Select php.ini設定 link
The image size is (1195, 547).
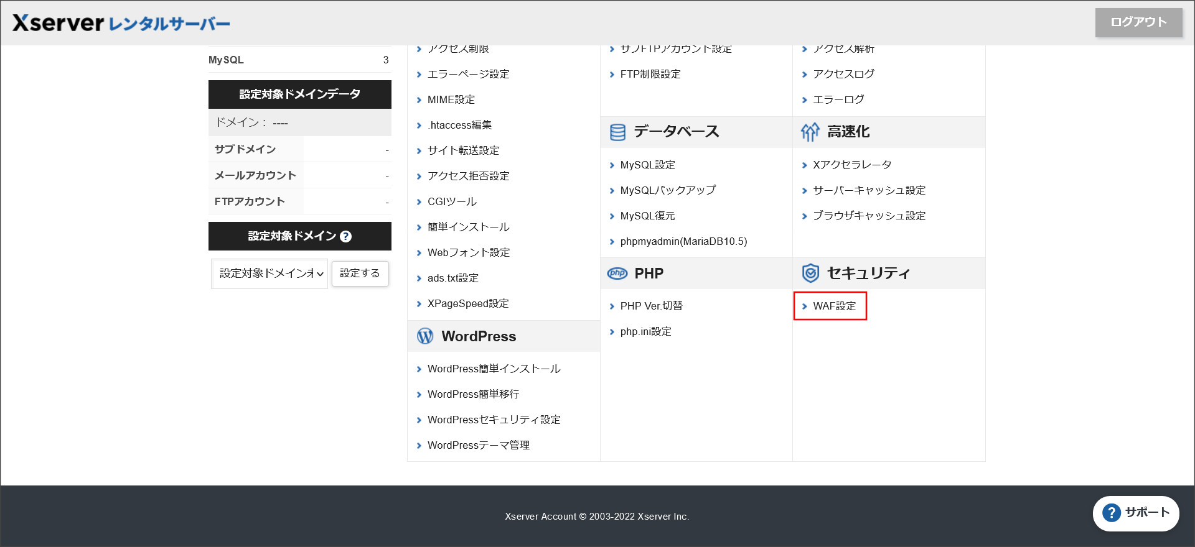[645, 331]
